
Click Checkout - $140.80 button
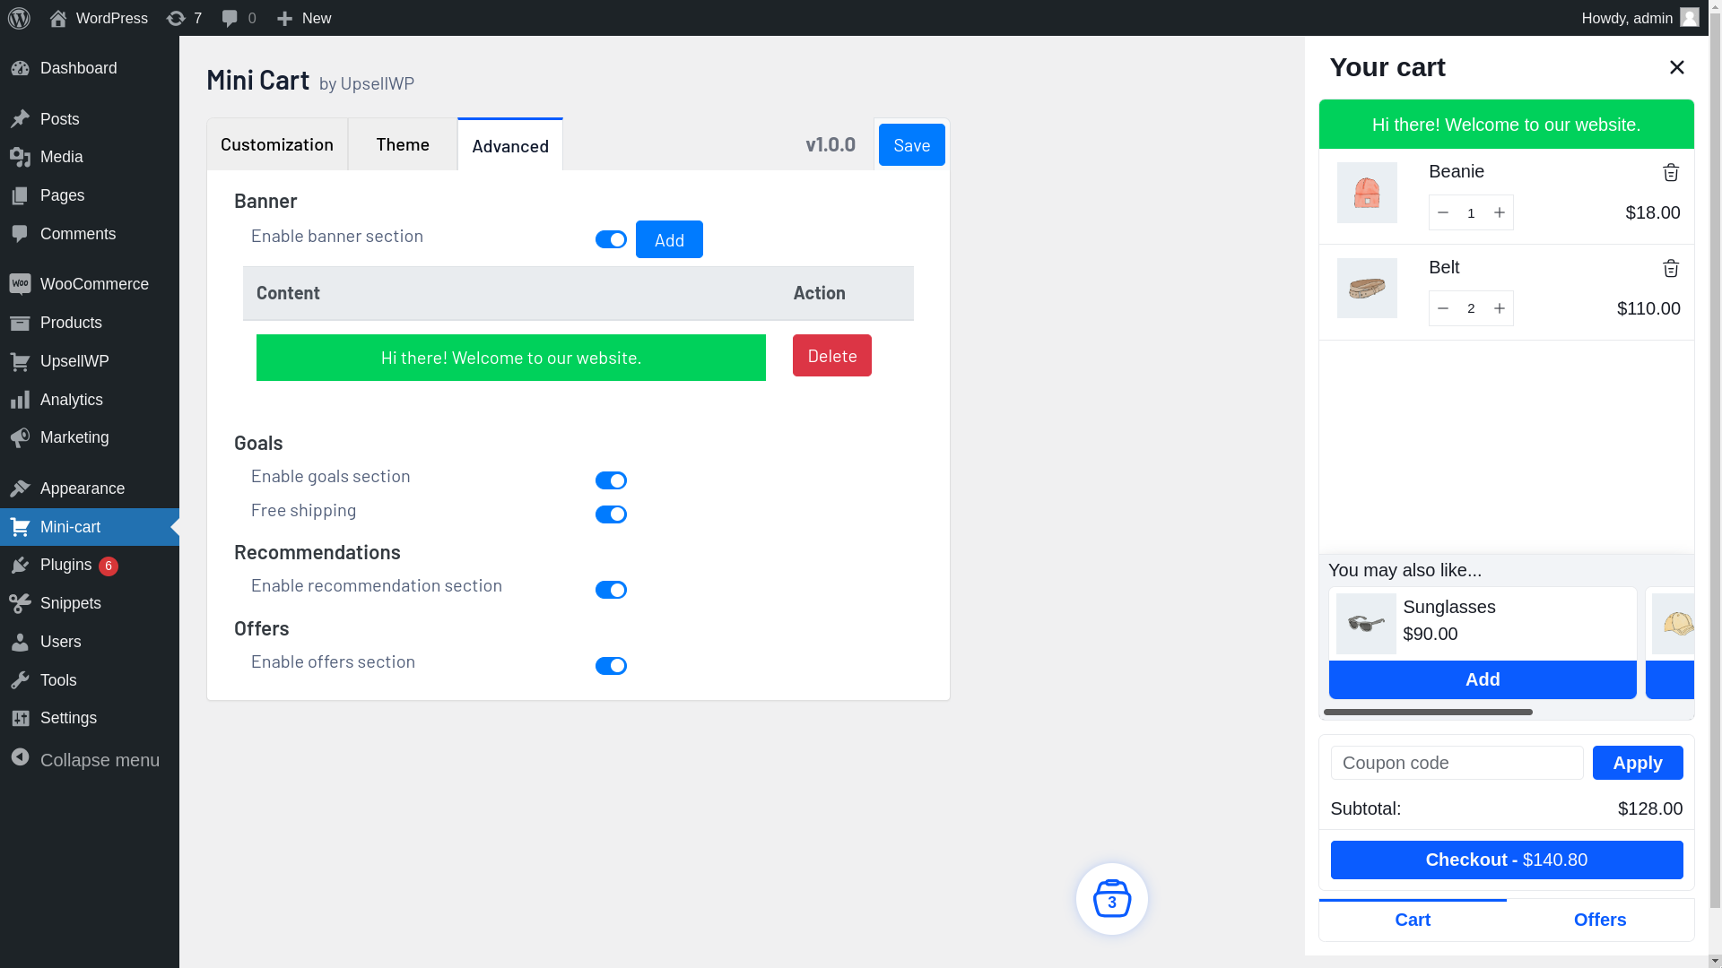[x=1507, y=860]
